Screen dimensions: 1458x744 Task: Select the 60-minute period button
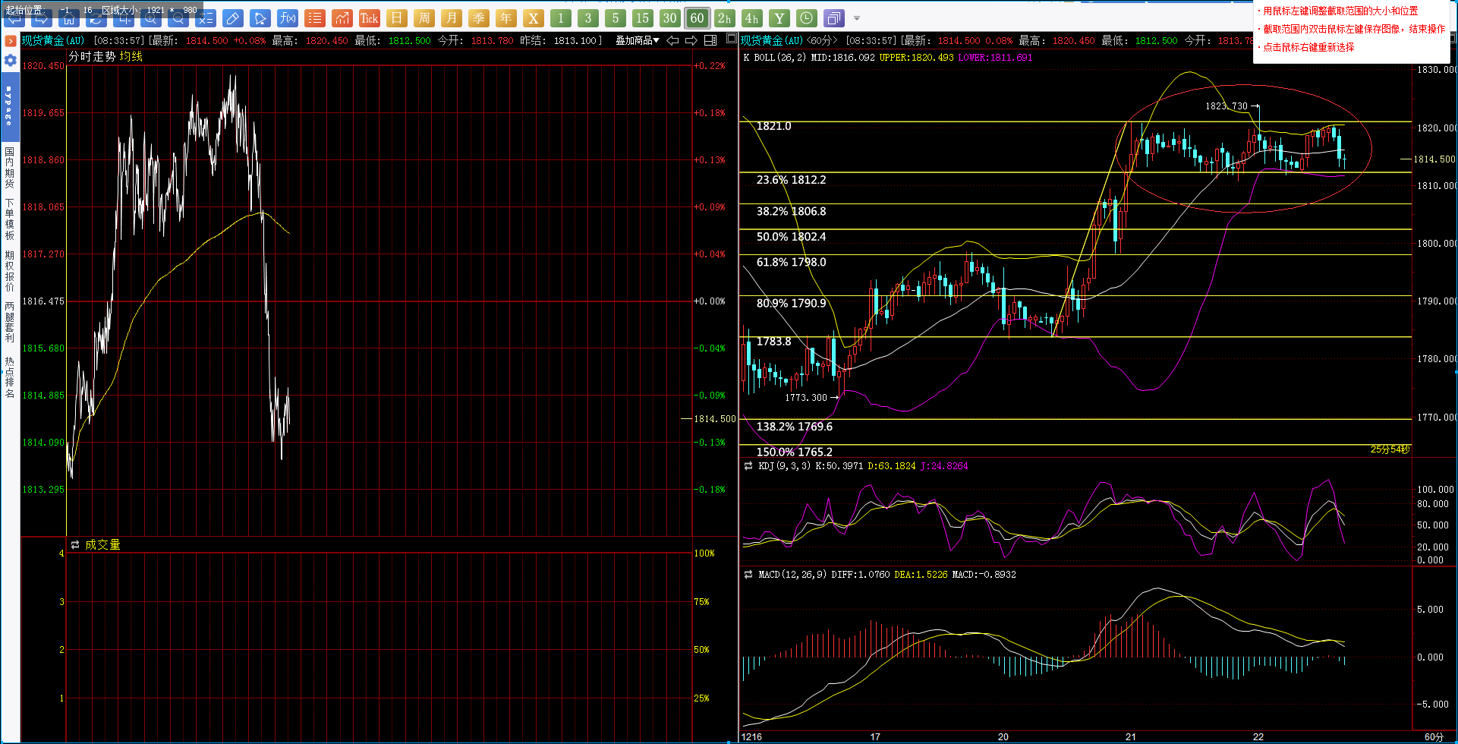coord(698,18)
